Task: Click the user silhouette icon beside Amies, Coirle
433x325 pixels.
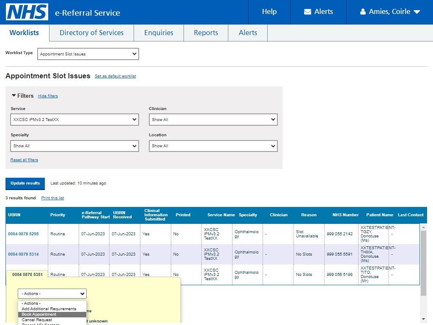Action: (x=363, y=11)
